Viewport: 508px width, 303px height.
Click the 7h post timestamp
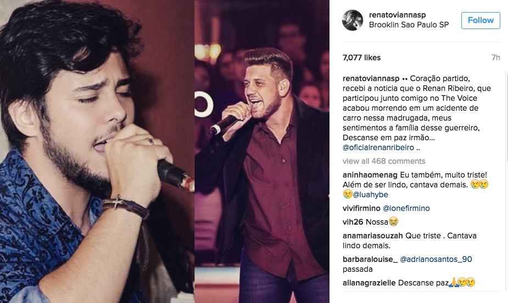495,58
